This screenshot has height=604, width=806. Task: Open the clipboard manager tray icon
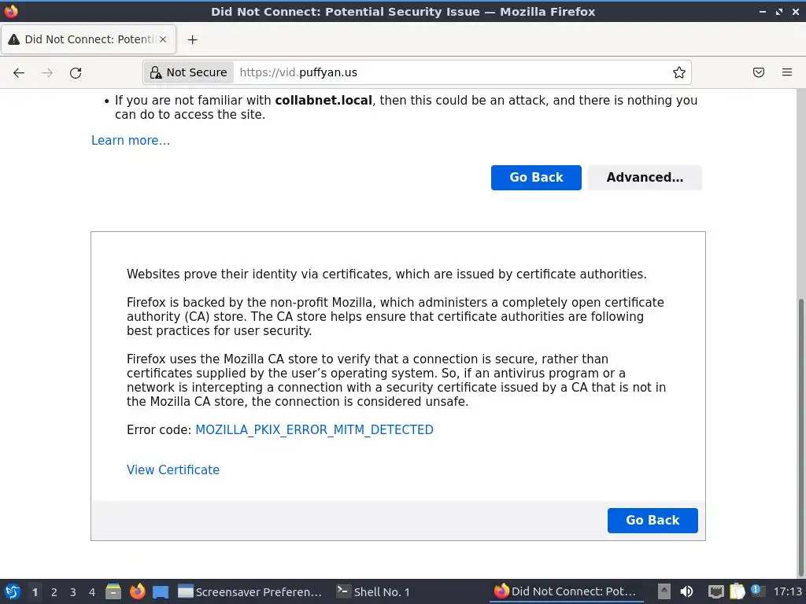pos(737,591)
